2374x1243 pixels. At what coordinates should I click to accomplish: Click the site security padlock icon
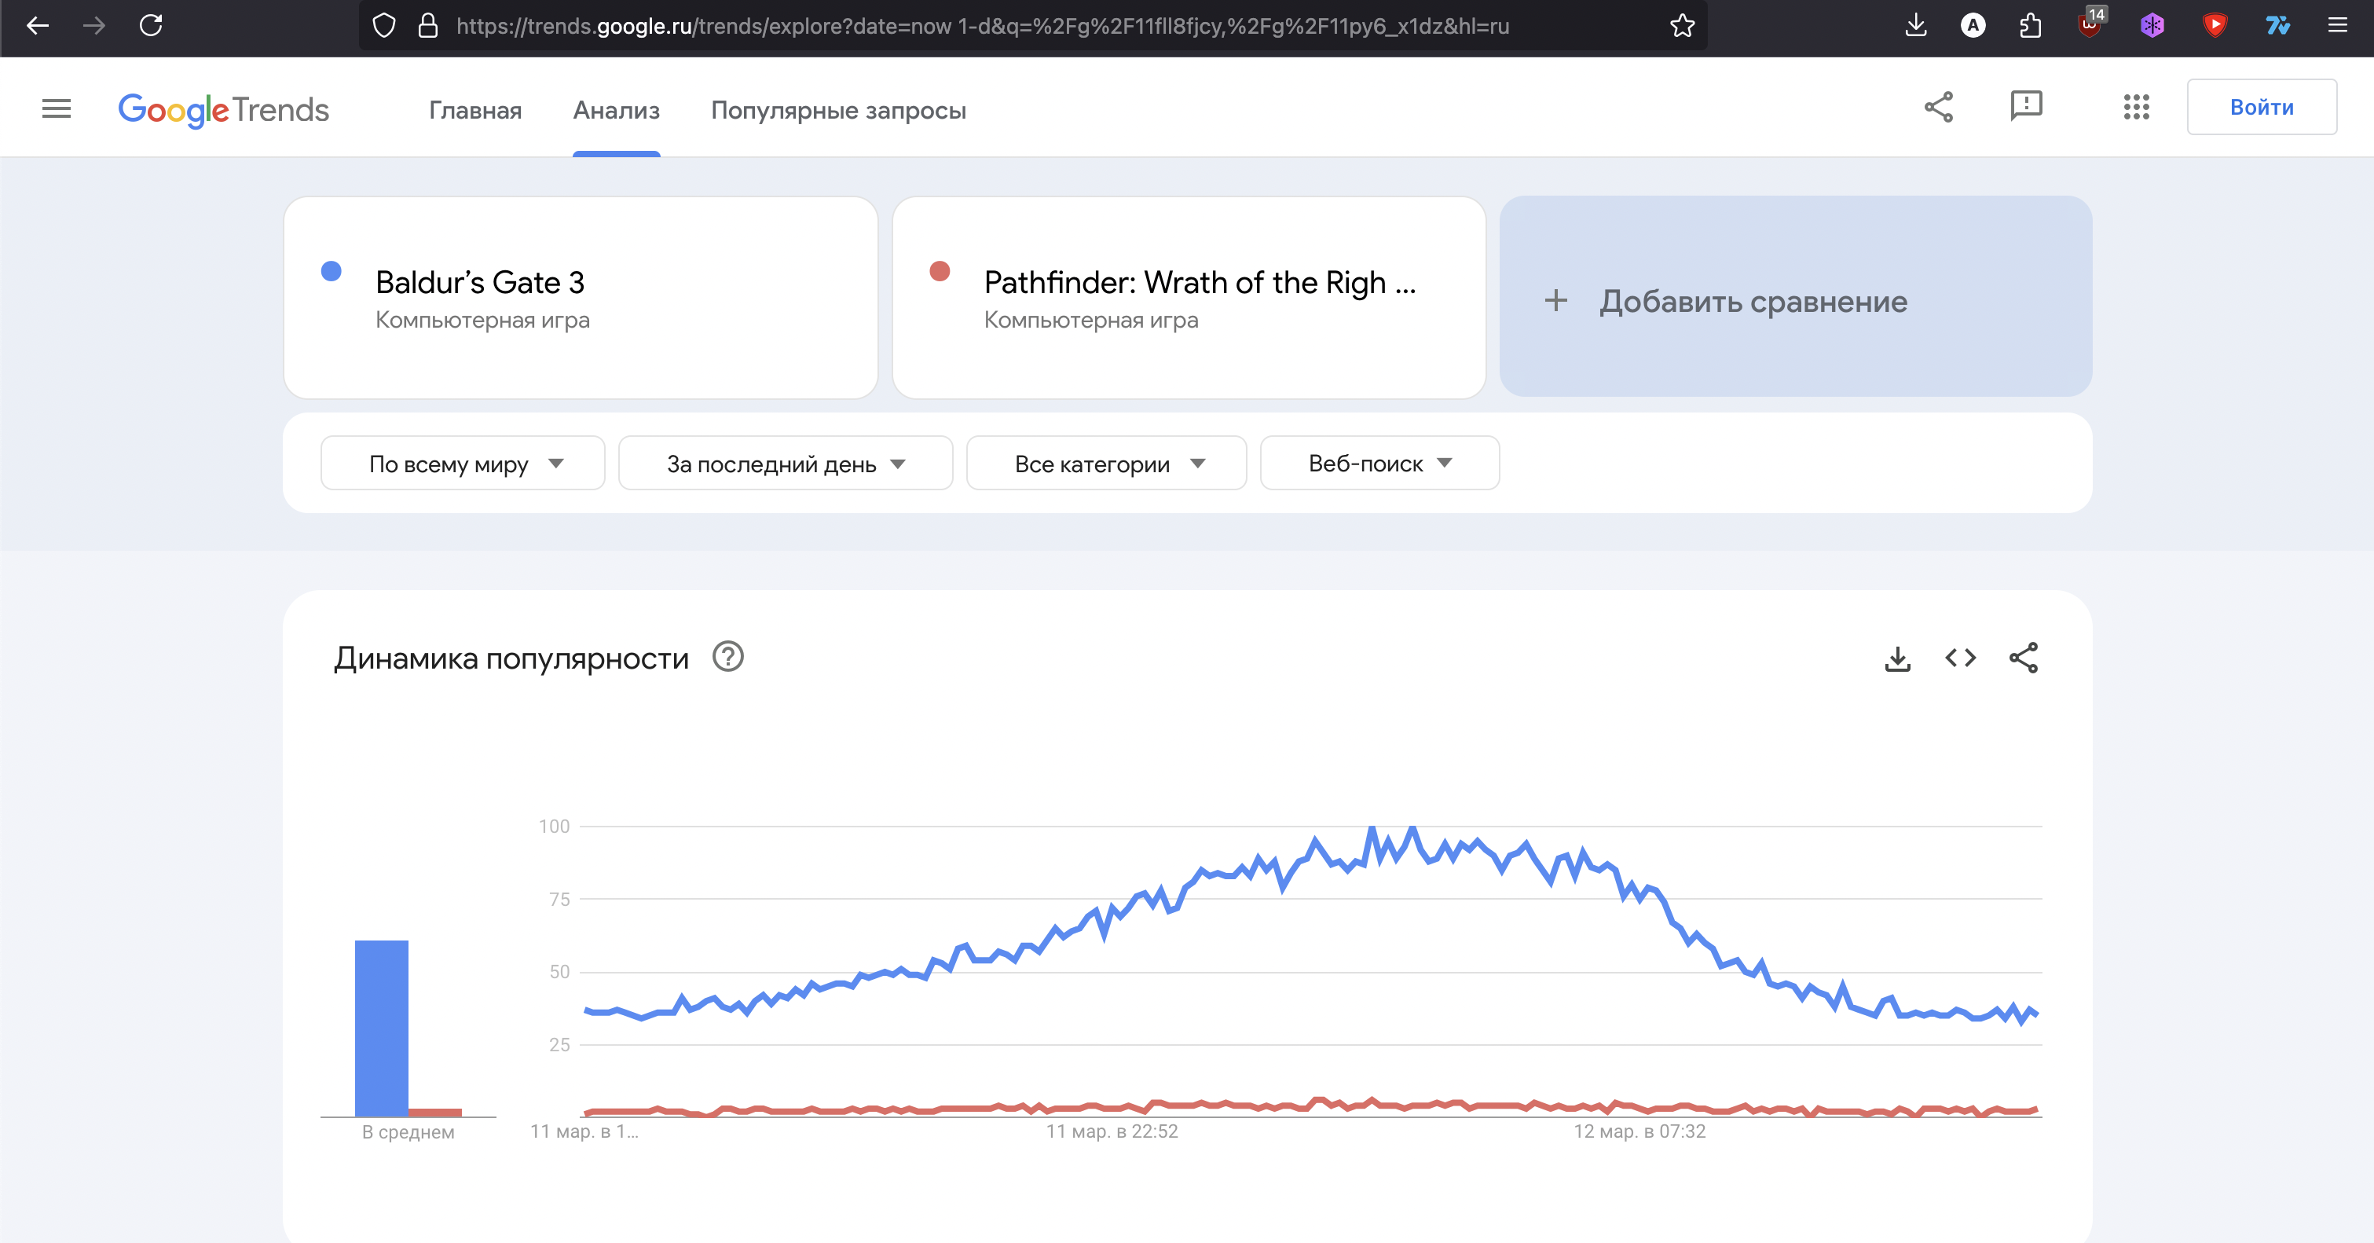click(427, 26)
